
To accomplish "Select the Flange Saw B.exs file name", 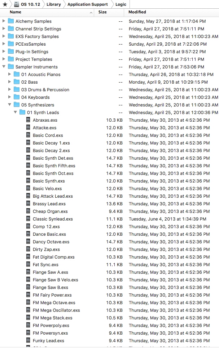I will (x=51, y=288).
